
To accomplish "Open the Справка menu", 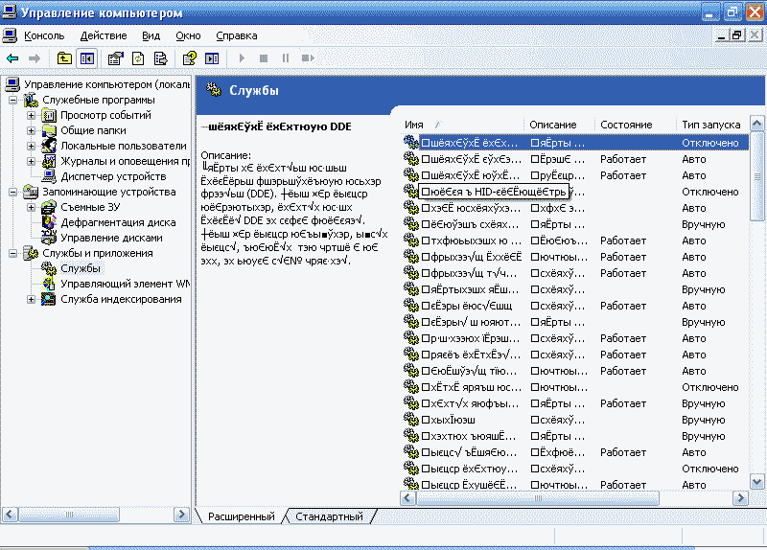I will coord(237,35).
